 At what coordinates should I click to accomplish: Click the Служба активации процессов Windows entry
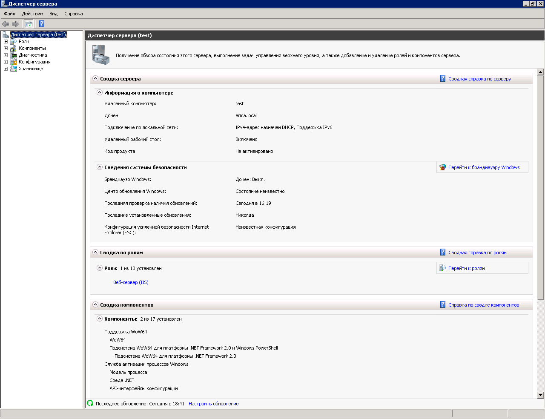(146, 364)
